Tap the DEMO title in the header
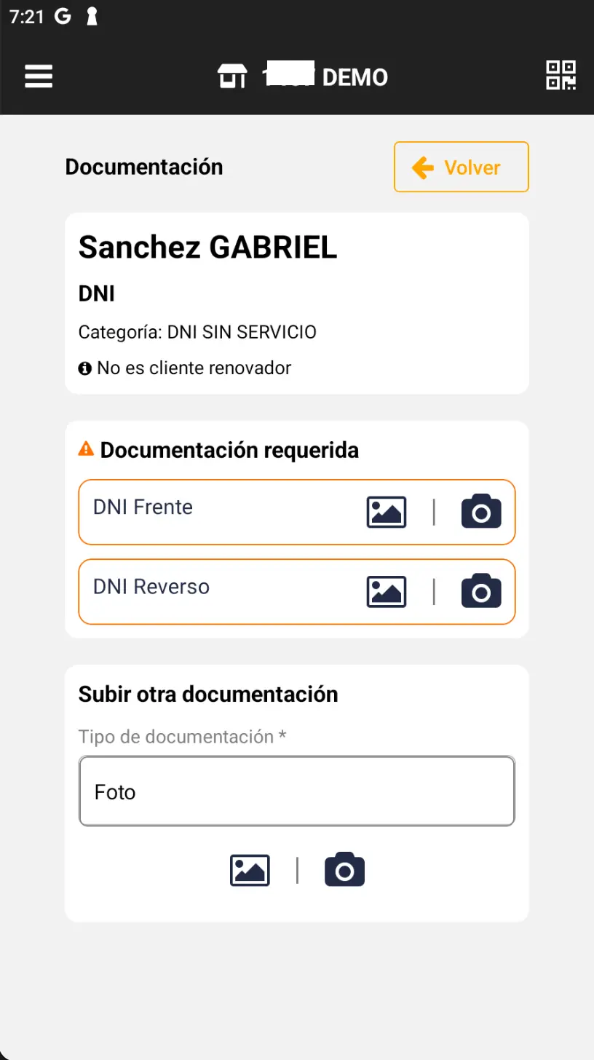This screenshot has width=594, height=1060. [x=355, y=76]
